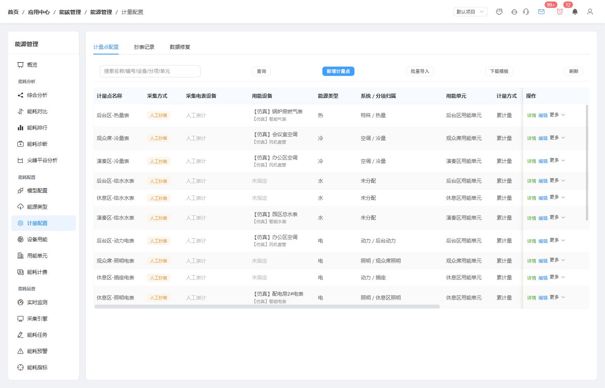Click the 下载模板 button
The width and height of the screenshot is (605, 388).
(499, 71)
